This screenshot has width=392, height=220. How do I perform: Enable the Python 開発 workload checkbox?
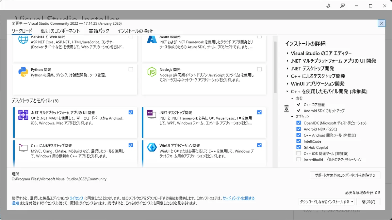(x=131, y=69)
